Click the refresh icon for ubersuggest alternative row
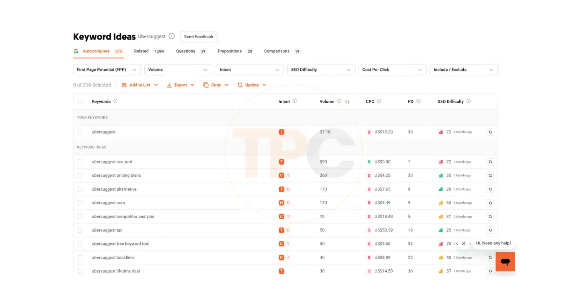Viewport: 587px width, 307px height. click(490, 189)
